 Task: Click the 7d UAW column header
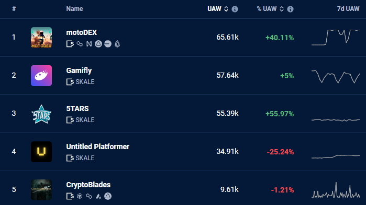348,9
